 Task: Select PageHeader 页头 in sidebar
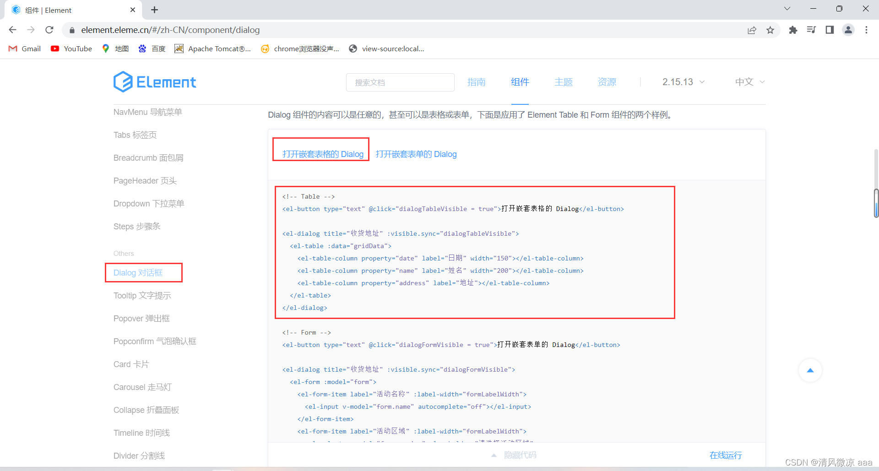click(145, 181)
